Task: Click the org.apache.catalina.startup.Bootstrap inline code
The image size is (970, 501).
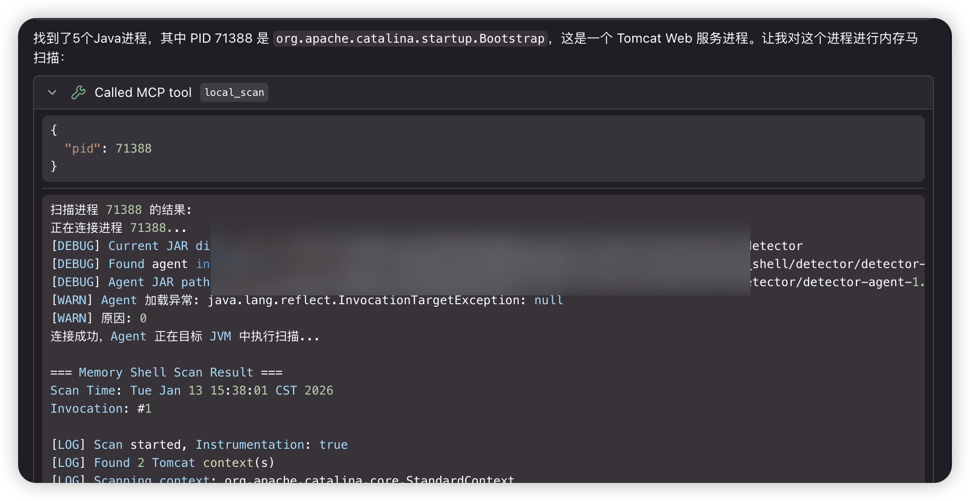Action: coord(410,39)
